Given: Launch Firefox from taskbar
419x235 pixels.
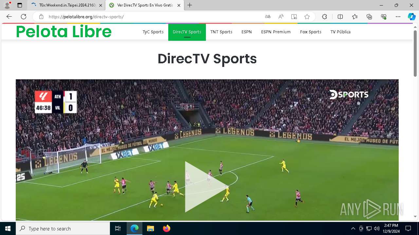Looking at the screenshot, I should click(166, 228).
